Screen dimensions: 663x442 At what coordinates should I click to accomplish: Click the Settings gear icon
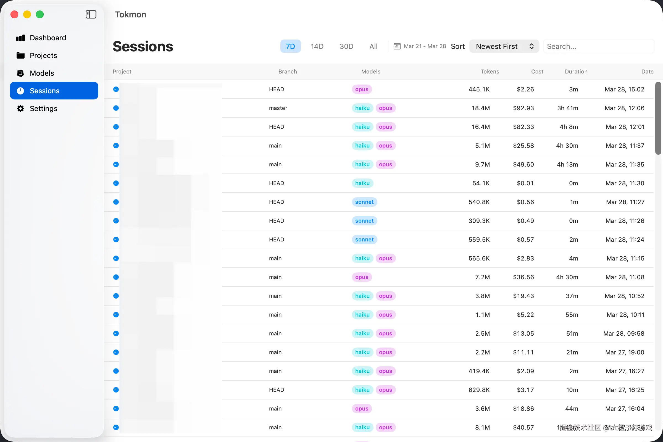pos(20,109)
